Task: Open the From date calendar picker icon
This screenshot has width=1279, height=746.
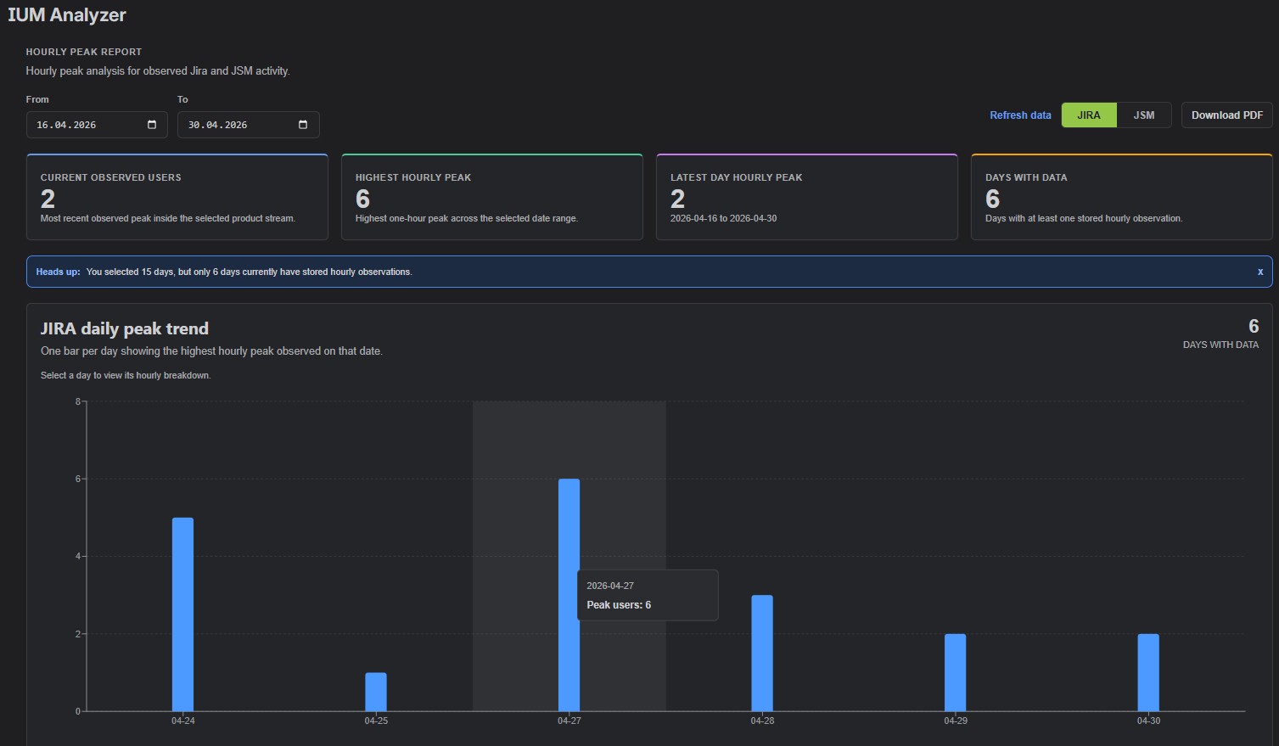Action: pyautogui.click(x=152, y=125)
